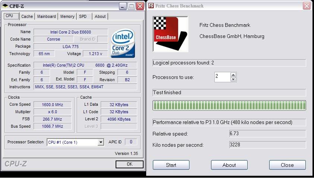
Task: Click the Relative speed value '6.73'
Action: coord(267,134)
